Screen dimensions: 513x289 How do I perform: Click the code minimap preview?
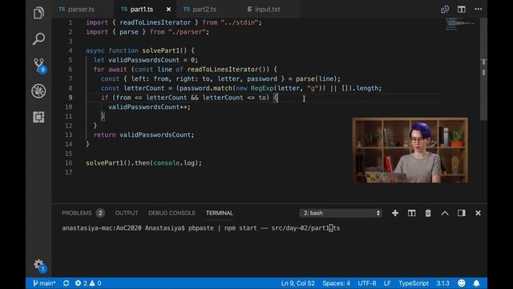coord(459,25)
